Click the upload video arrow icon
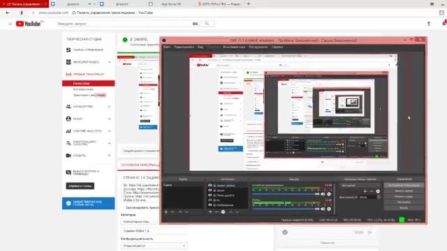 429,24
